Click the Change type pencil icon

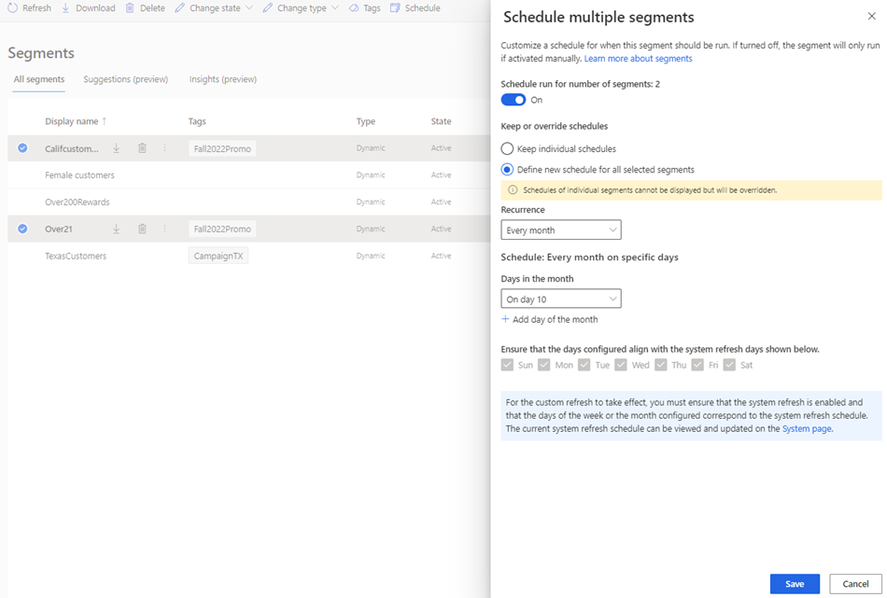click(268, 7)
